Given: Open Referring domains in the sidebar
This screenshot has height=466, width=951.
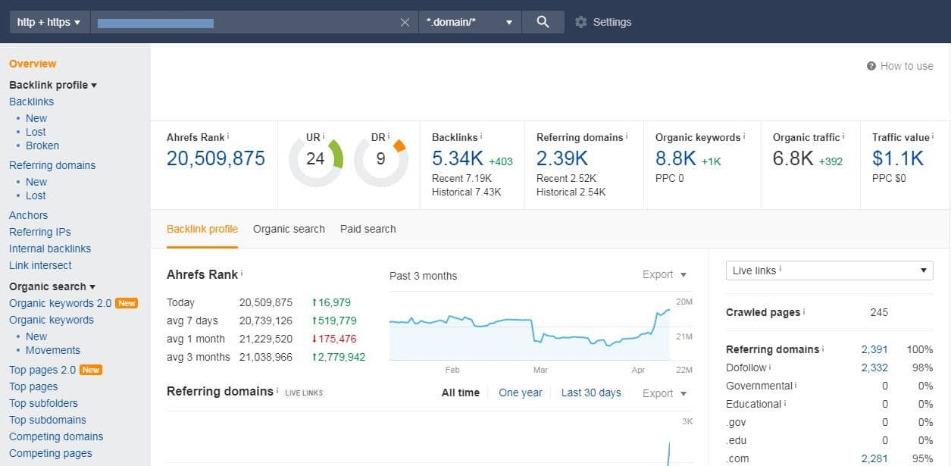Looking at the screenshot, I should (52, 165).
